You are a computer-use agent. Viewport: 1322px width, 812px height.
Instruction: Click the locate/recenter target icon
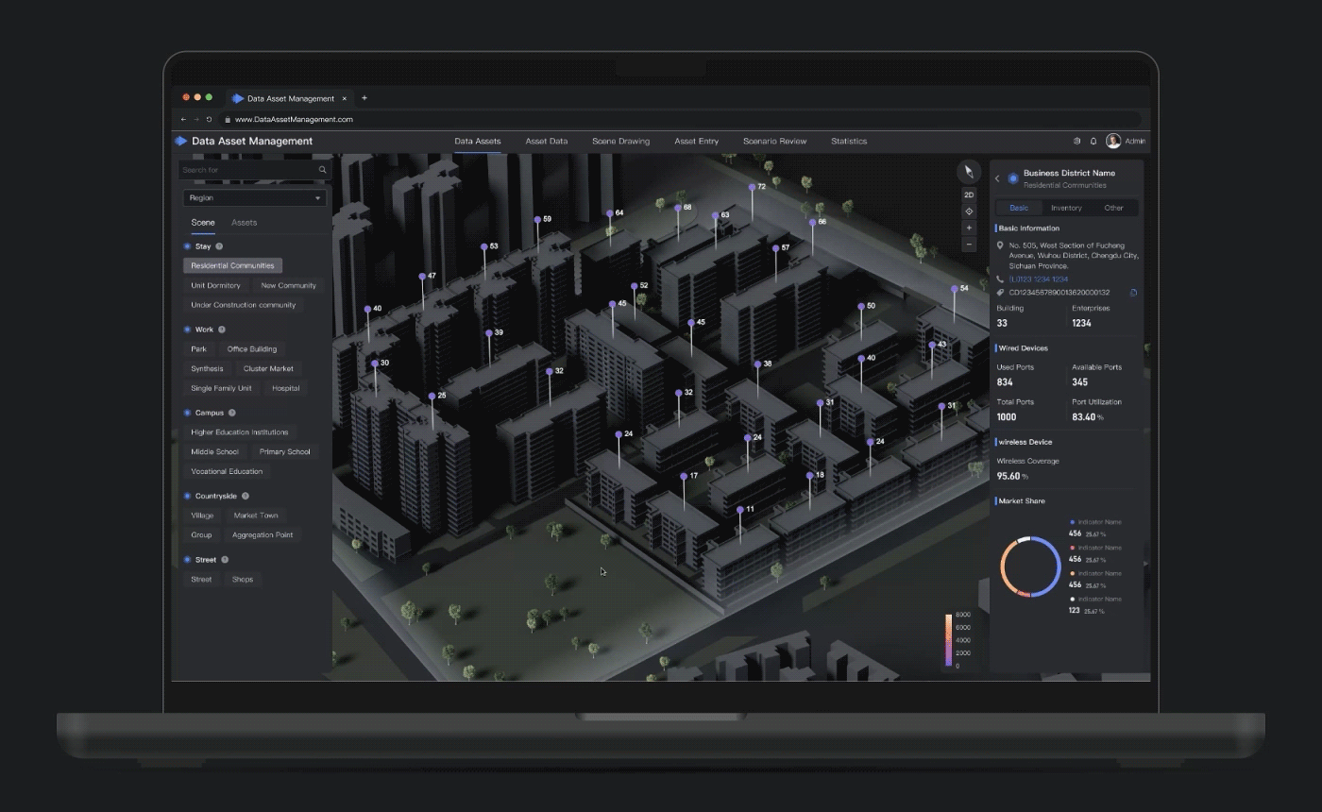(969, 211)
